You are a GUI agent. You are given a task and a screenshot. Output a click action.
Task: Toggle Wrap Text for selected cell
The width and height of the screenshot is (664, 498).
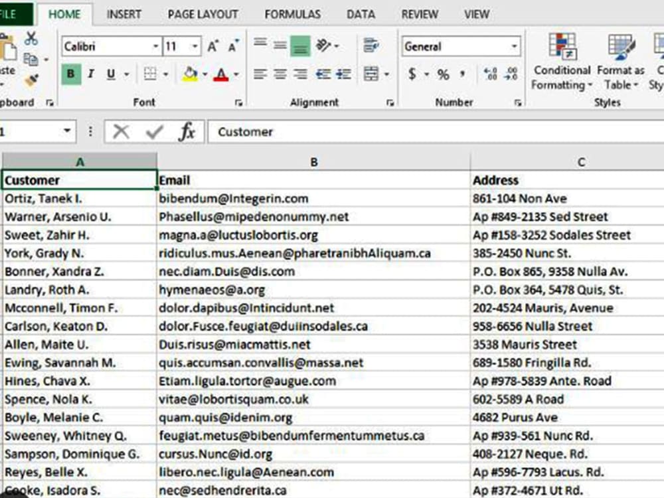(369, 46)
